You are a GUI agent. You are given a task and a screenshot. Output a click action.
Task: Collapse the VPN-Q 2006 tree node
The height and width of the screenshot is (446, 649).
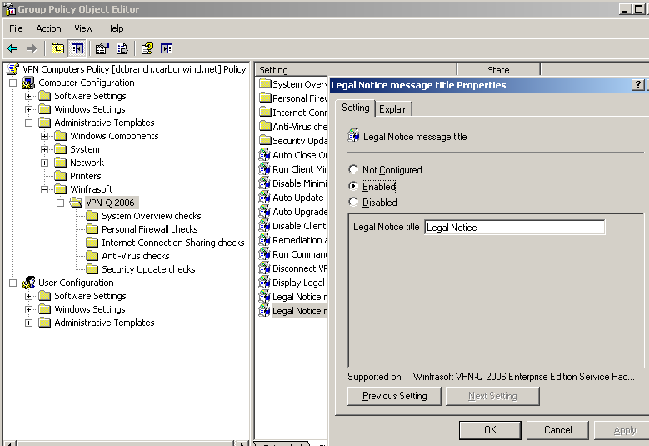click(x=61, y=203)
